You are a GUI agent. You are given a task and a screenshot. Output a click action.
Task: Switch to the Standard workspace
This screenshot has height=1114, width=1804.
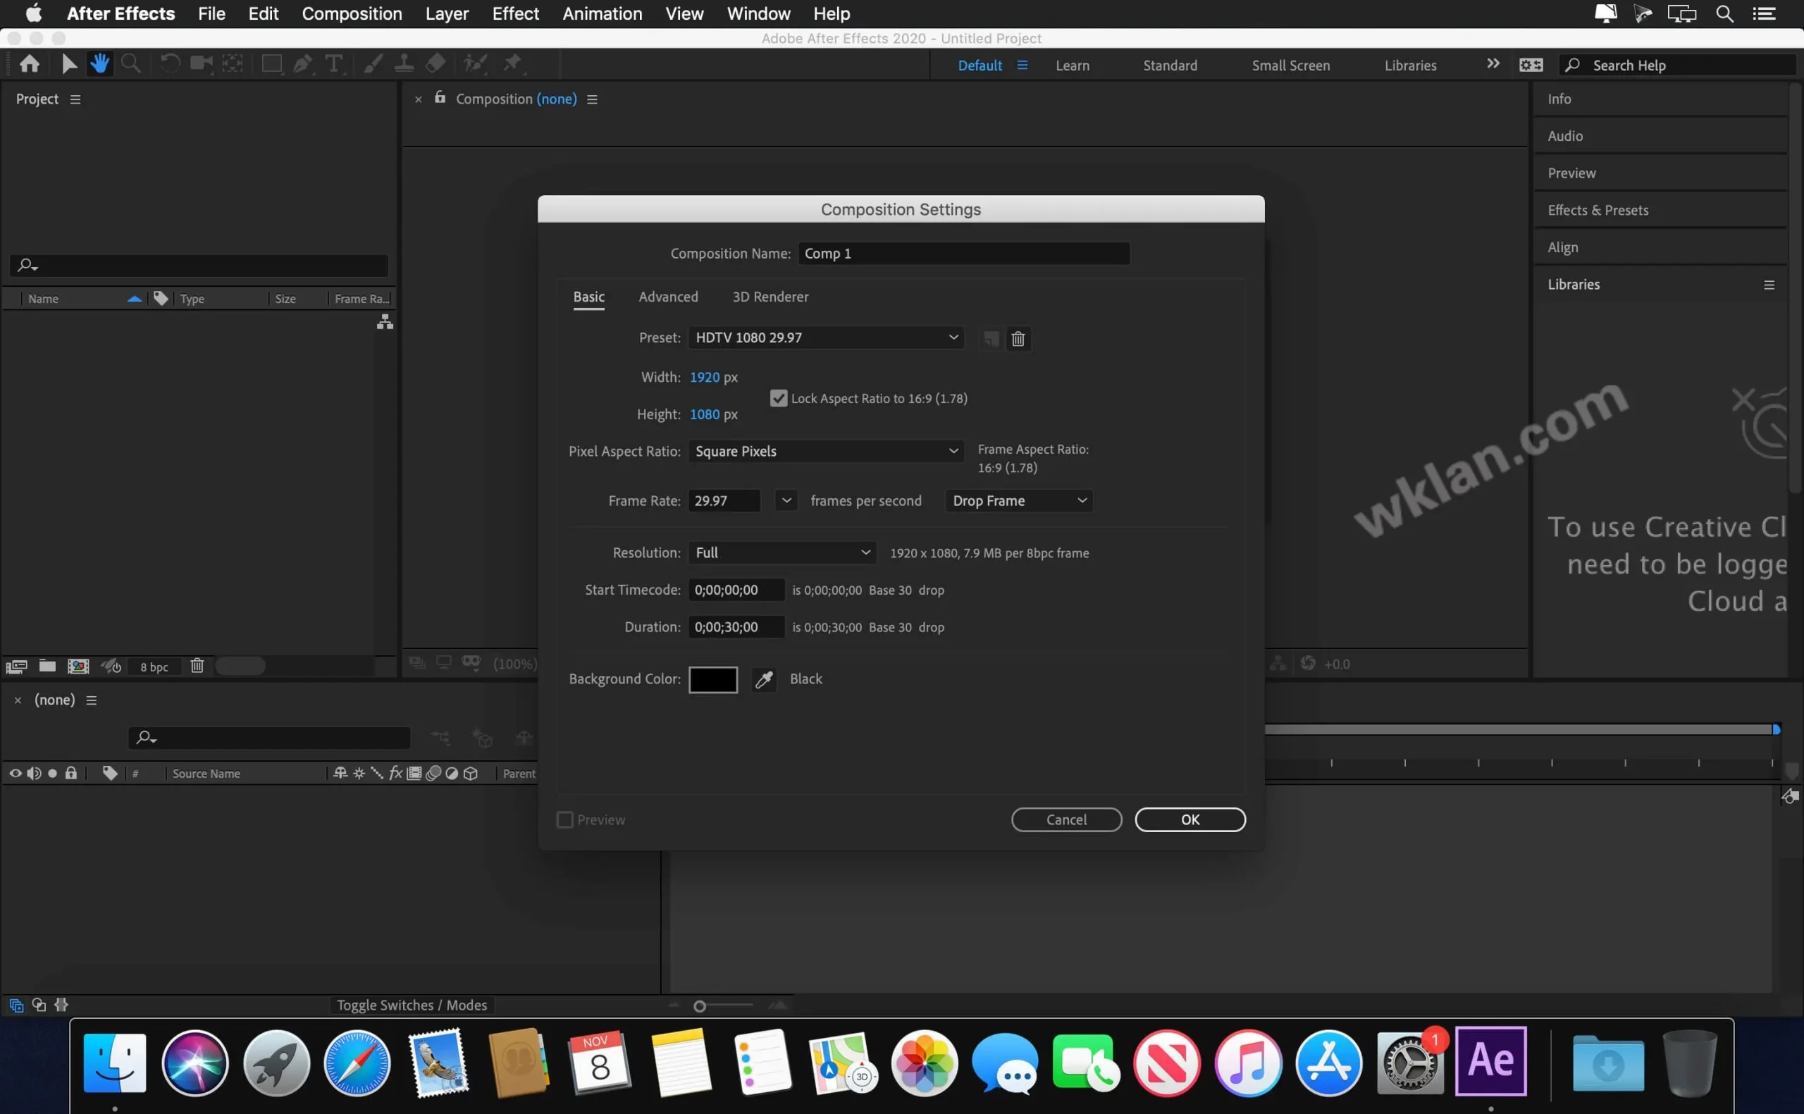(1170, 65)
